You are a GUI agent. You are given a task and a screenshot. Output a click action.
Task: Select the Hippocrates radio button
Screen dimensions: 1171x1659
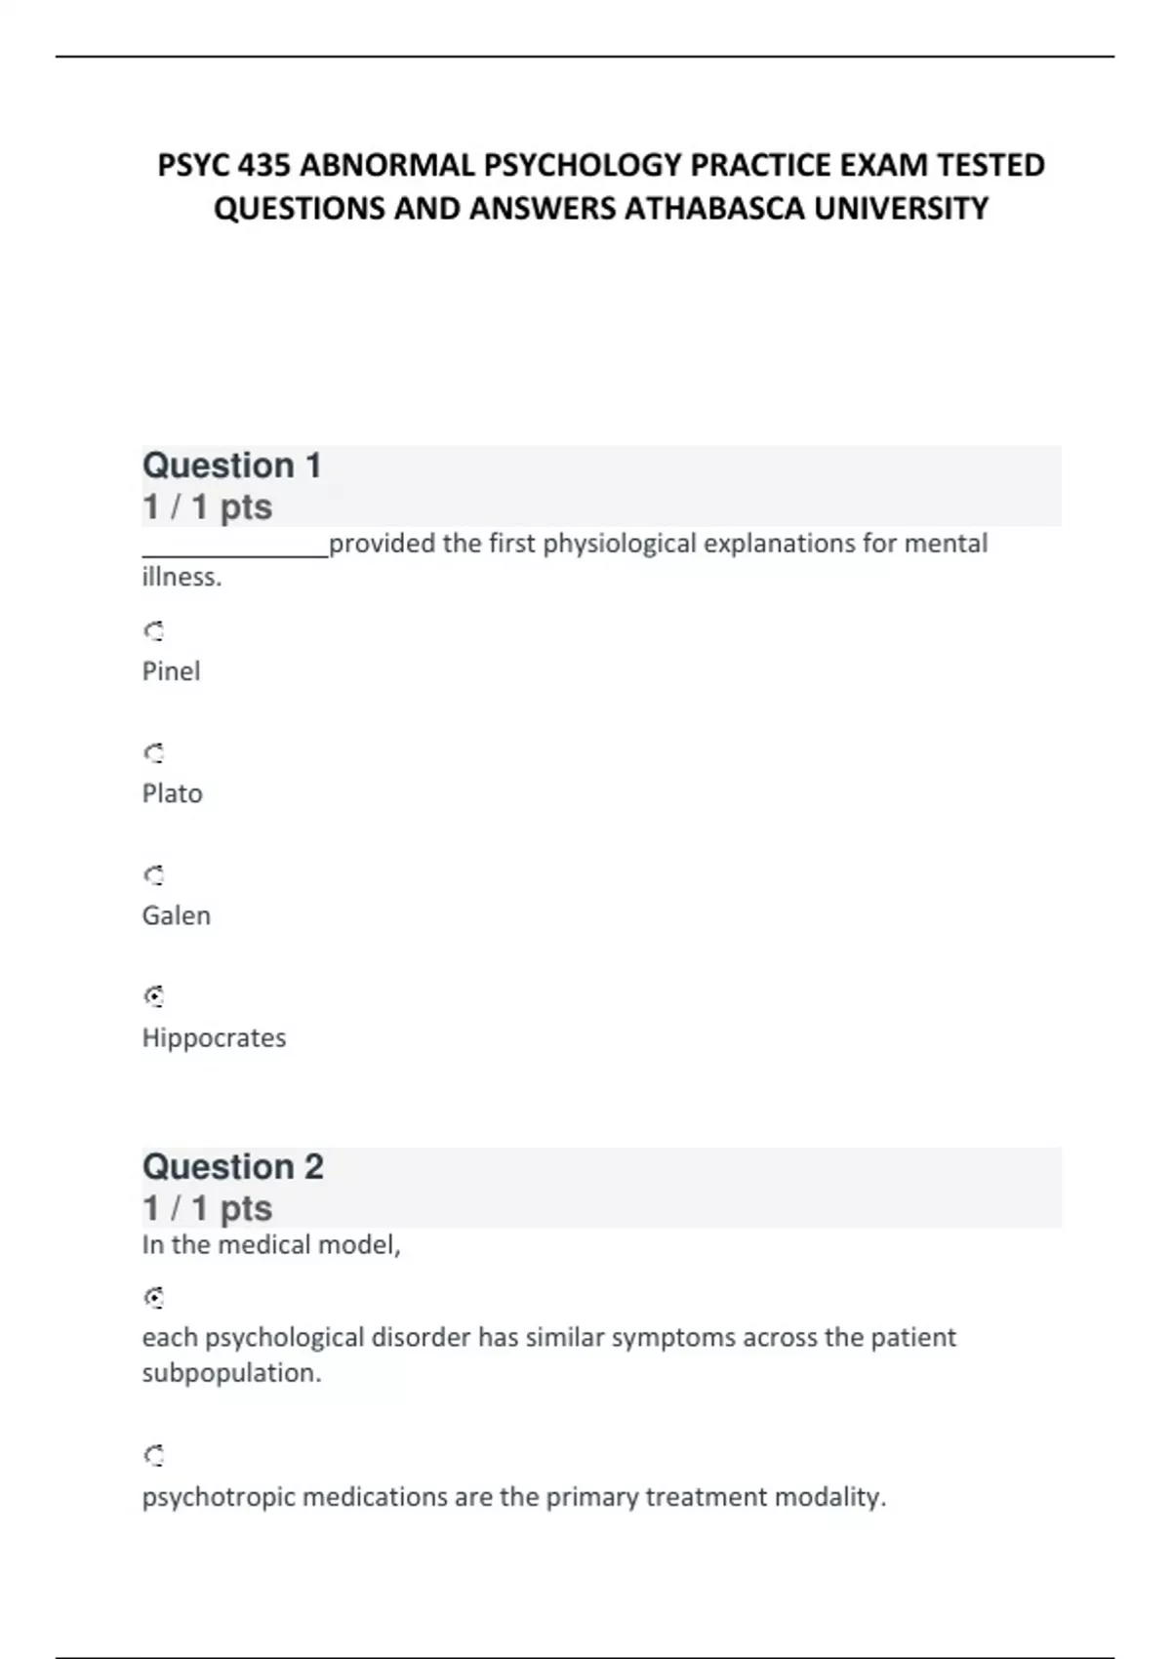click(153, 996)
